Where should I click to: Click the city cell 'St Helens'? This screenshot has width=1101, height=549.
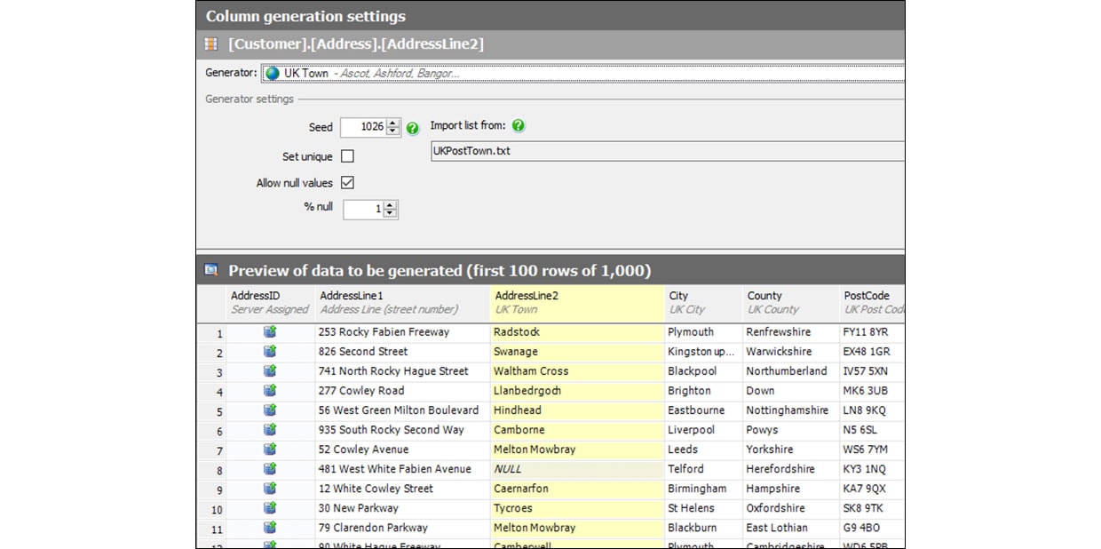703,507
